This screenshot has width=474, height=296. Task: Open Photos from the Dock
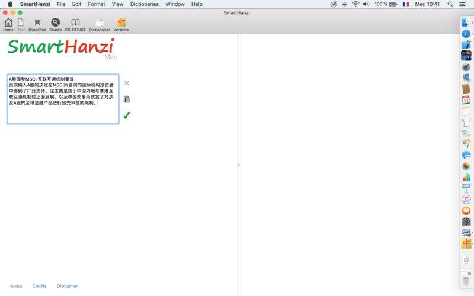466,166
